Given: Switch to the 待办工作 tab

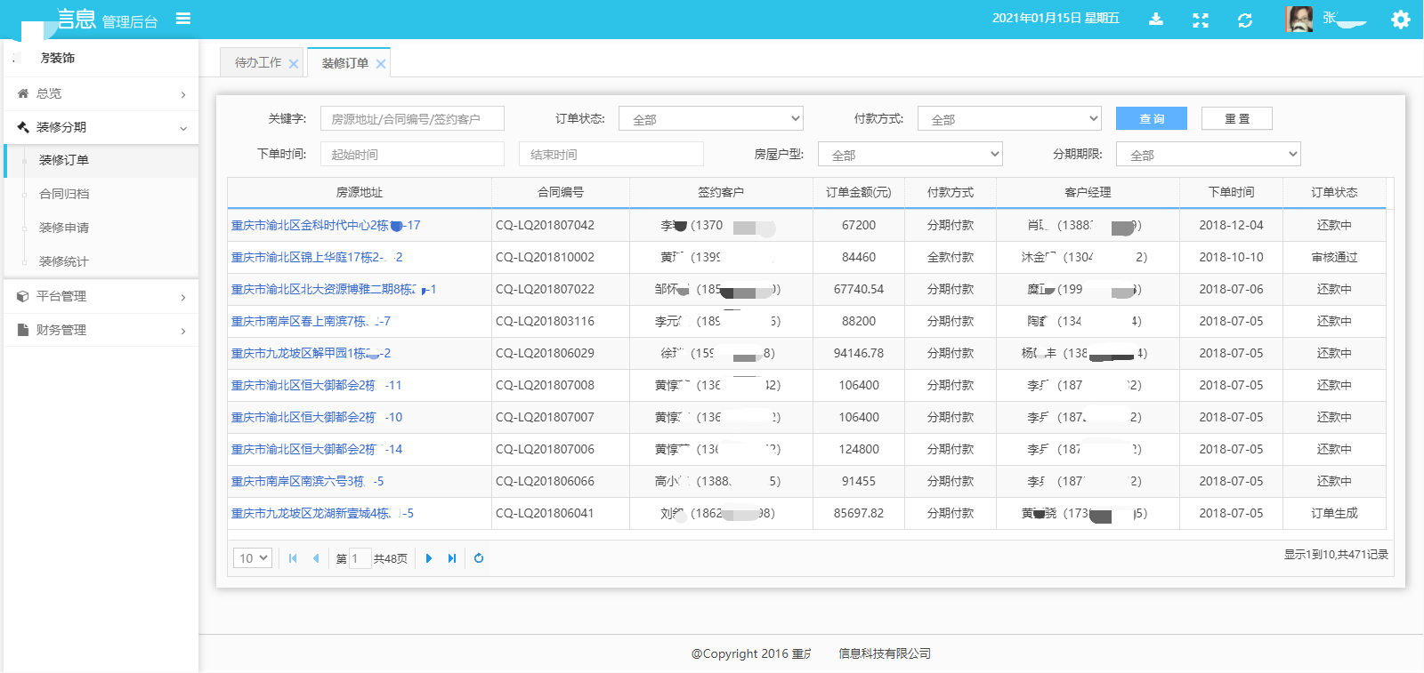Looking at the screenshot, I should tap(257, 63).
